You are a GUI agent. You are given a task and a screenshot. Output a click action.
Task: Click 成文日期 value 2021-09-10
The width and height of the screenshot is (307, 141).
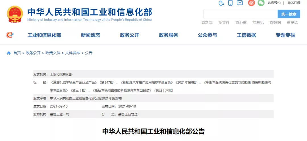point(59,106)
